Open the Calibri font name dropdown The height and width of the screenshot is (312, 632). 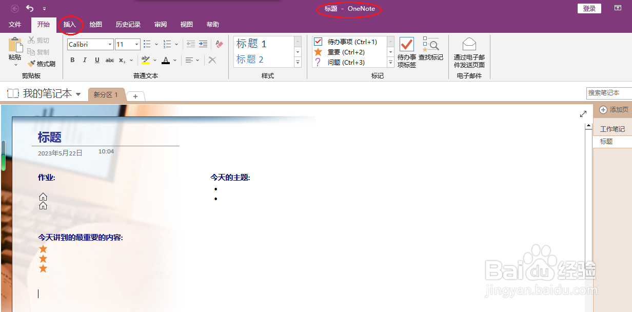tap(110, 45)
